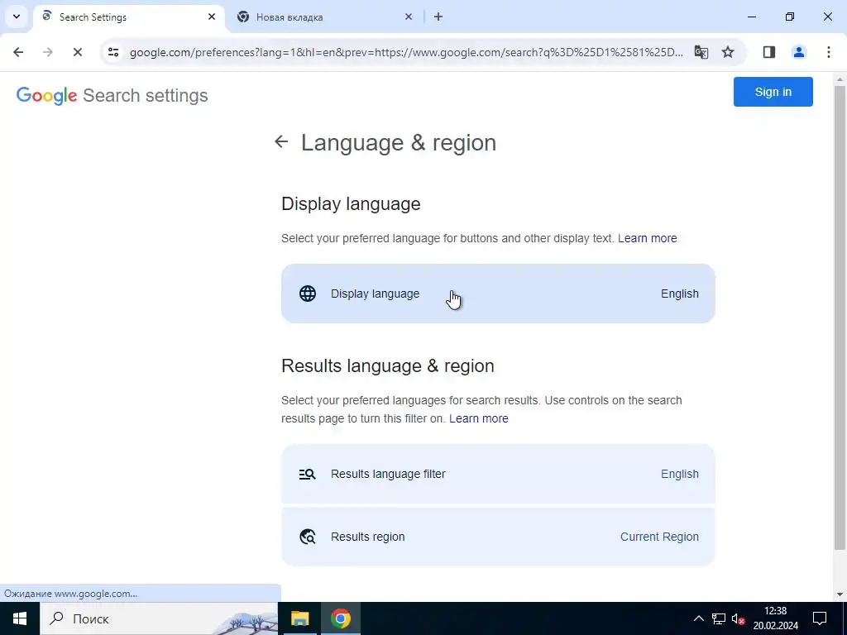
Task: Click Learn more under Display language
Action: click(x=647, y=238)
